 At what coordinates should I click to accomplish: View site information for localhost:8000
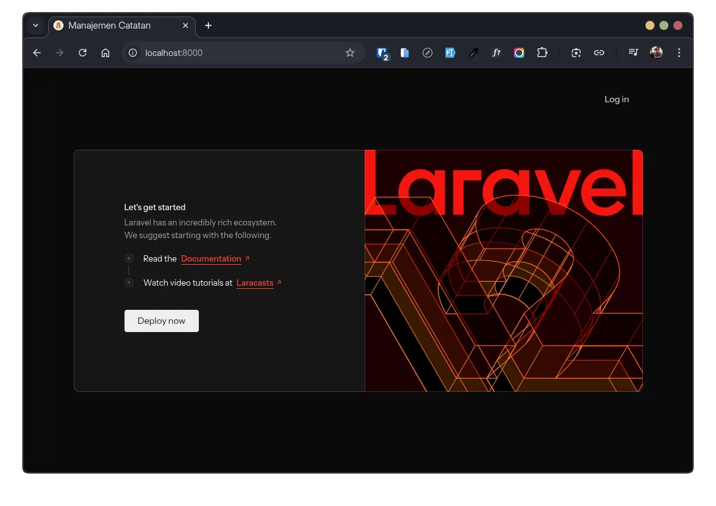pos(132,53)
